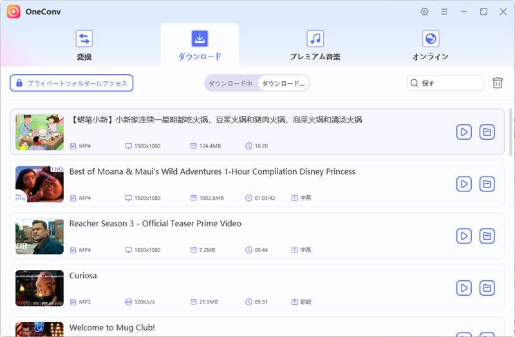The image size is (515, 337).
Task: Open folder for Reacher teaser
Action: tap(487, 236)
